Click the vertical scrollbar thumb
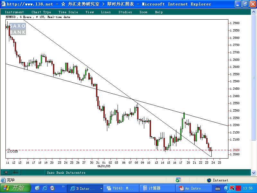Viewport: 257px width, 193px height. (253, 78)
